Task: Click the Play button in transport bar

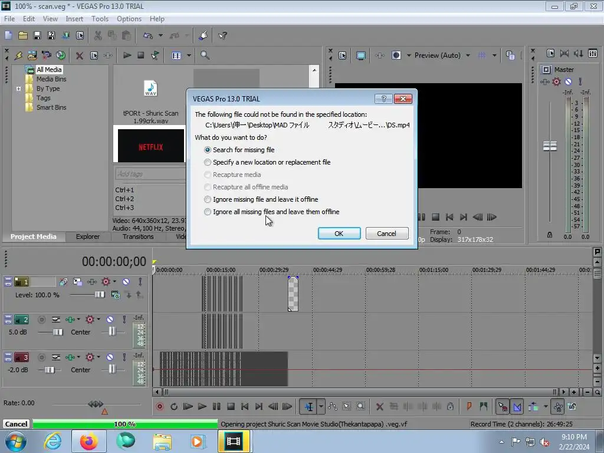Action: coord(202,406)
